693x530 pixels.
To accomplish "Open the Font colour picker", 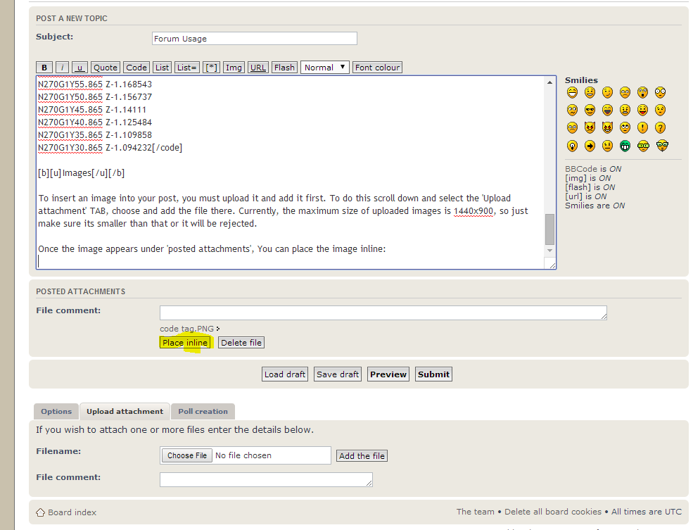I will (377, 68).
